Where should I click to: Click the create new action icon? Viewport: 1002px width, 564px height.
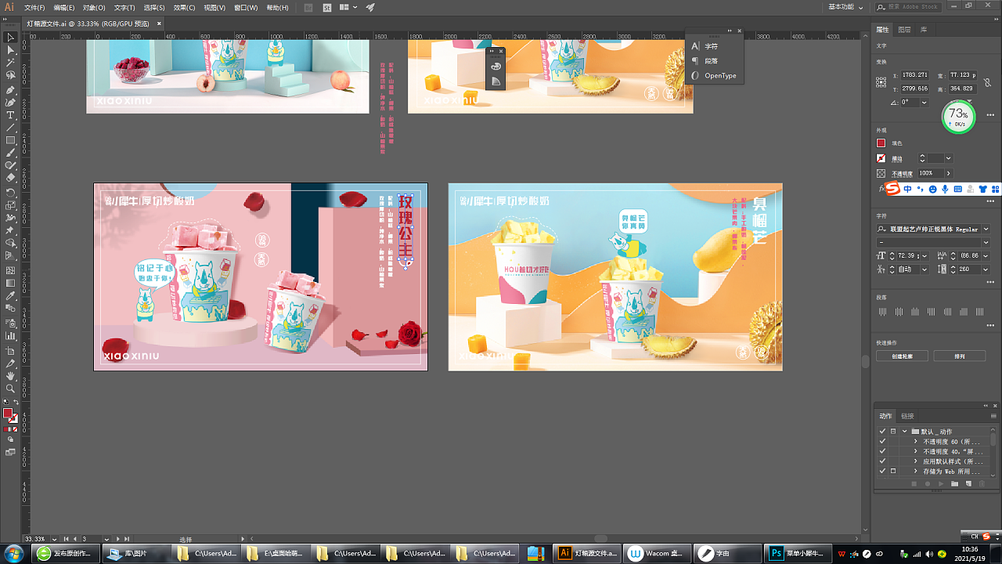click(x=968, y=484)
